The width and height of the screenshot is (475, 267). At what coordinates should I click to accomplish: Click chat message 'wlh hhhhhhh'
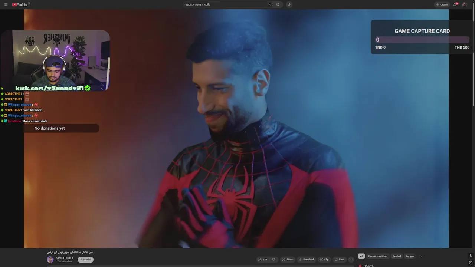[33, 110]
